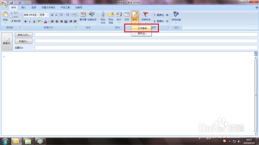Open the Windows Start button
Viewport: 259px width, 145px height.
(5, 141)
